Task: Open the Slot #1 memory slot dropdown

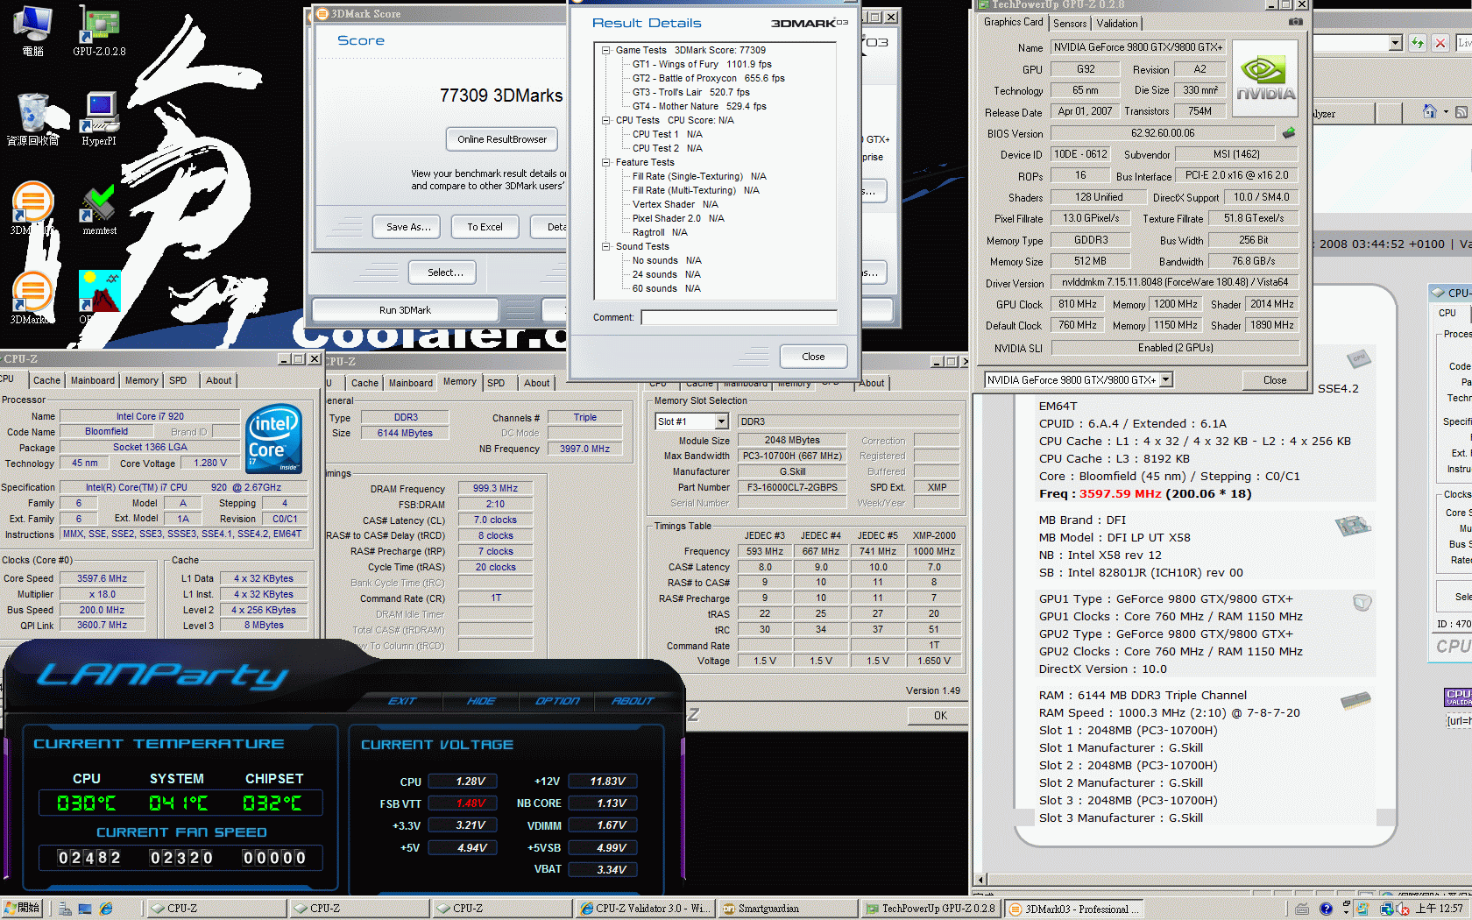Action: tap(721, 421)
